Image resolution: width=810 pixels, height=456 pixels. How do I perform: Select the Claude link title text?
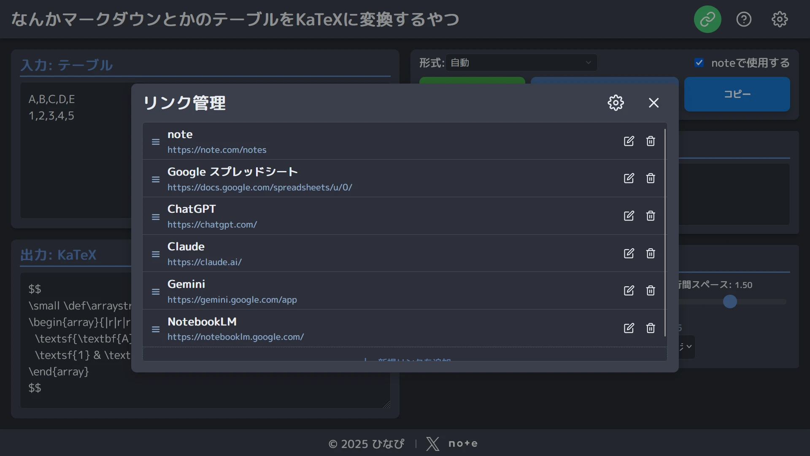click(x=186, y=247)
